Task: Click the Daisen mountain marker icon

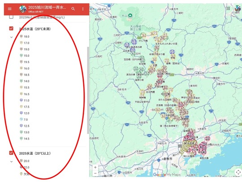Action: click(x=130, y=15)
